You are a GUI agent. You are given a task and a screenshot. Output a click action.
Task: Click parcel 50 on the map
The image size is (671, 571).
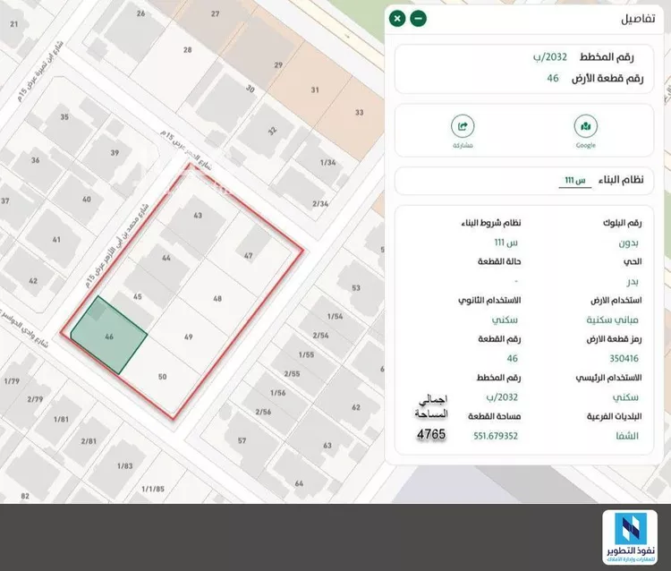[x=162, y=377]
